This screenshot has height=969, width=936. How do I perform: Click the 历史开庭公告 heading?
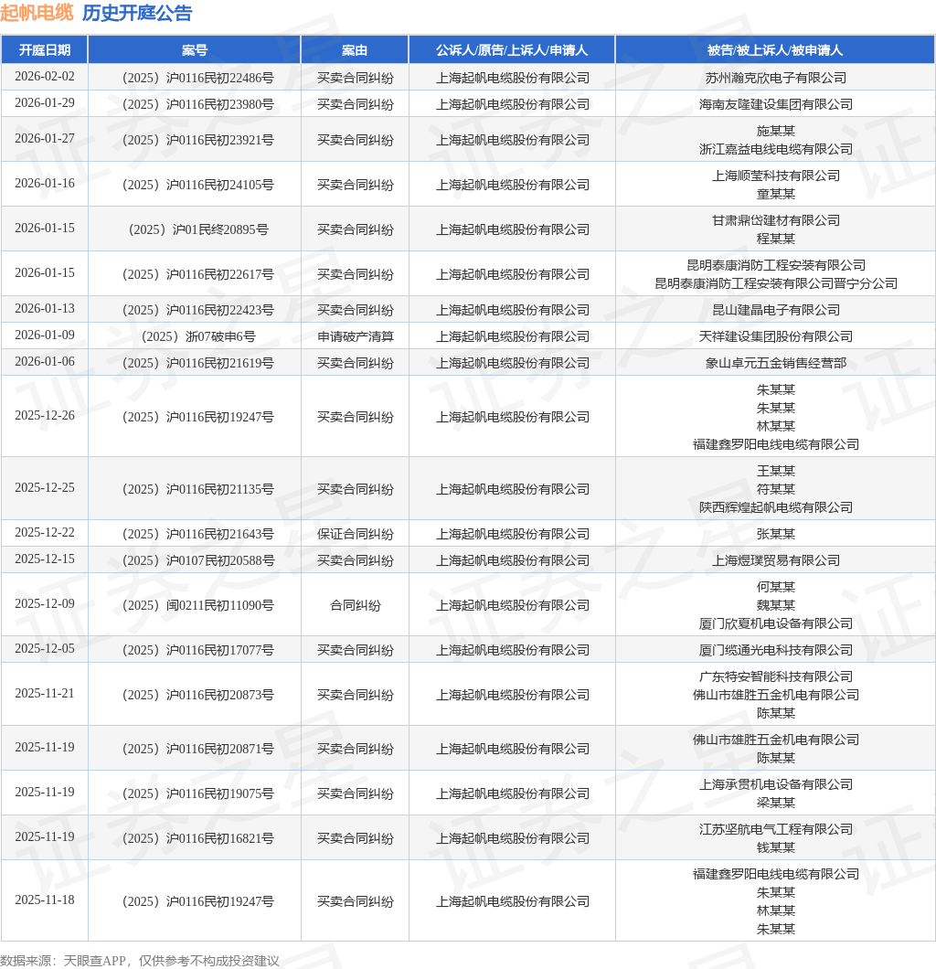click(x=137, y=13)
